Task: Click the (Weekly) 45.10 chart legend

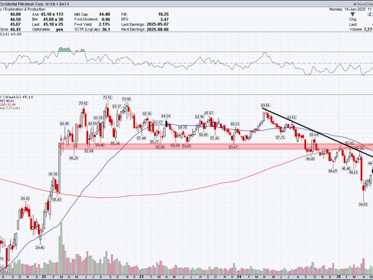Action: [17, 97]
